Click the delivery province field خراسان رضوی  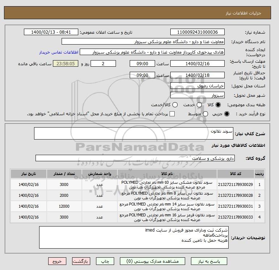click(197, 86)
